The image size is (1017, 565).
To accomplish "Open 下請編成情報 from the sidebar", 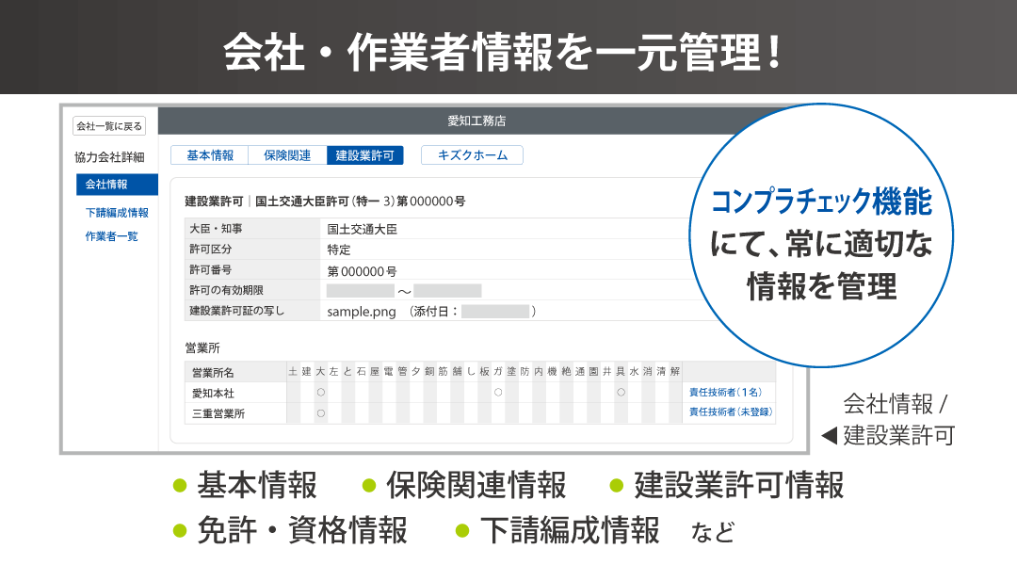I will tap(117, 213).
